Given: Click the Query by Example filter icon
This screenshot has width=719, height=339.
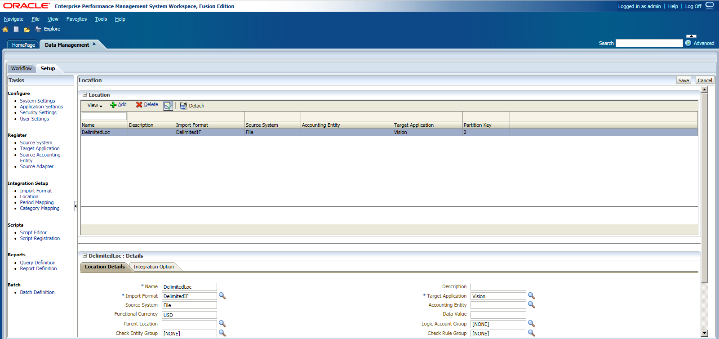Looking at the screenshot, I should (x=168, y=106).
